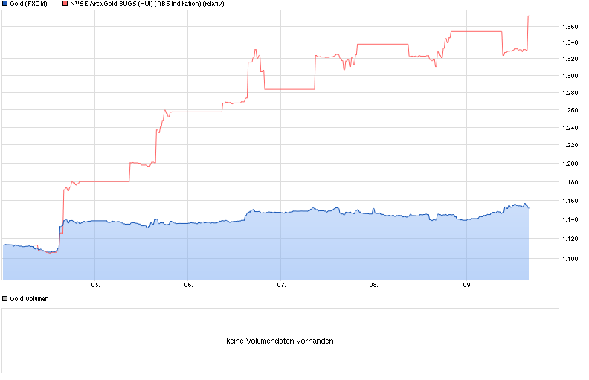Click the 1.360 price axis value
589x380 pixels.
coord(570,27)
